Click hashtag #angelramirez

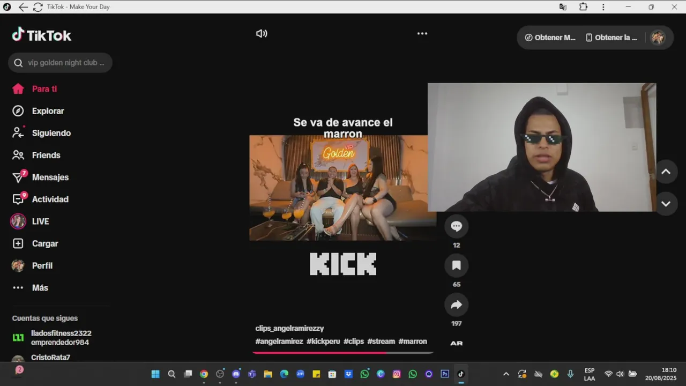[279, 341]
